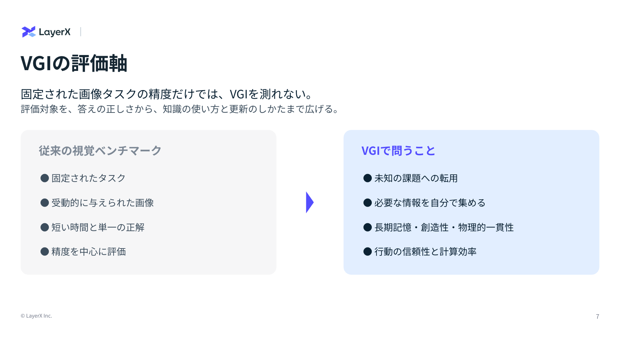Click the © LayerX Inc. footer text

click(x=36, y=316)
